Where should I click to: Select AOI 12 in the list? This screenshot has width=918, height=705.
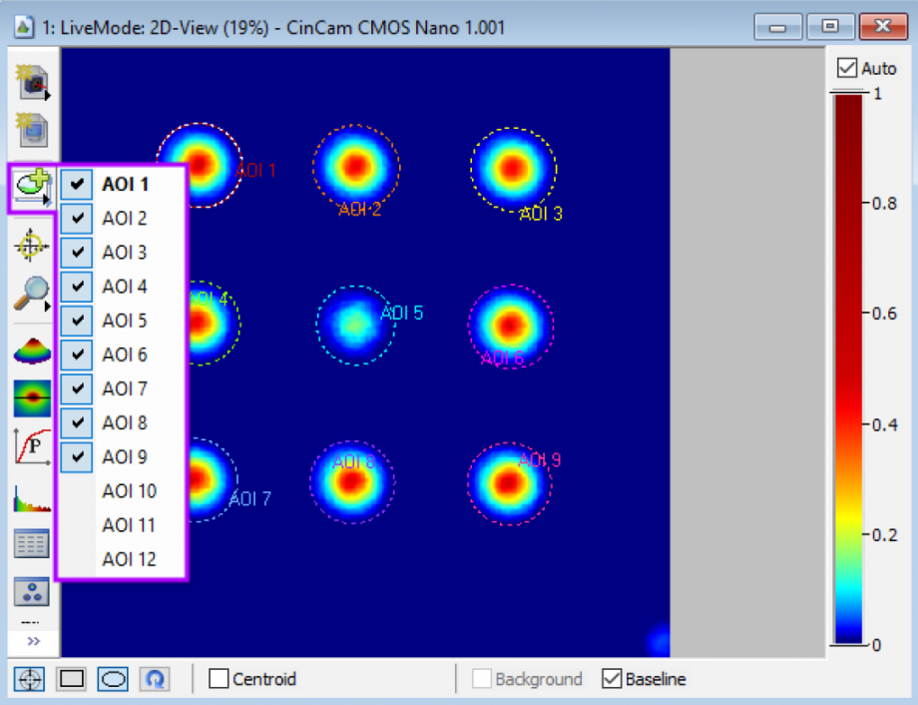[130, 559]
